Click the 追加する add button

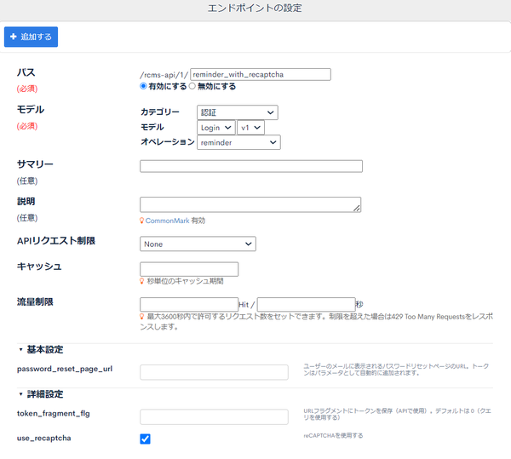(x=31, y=37)
